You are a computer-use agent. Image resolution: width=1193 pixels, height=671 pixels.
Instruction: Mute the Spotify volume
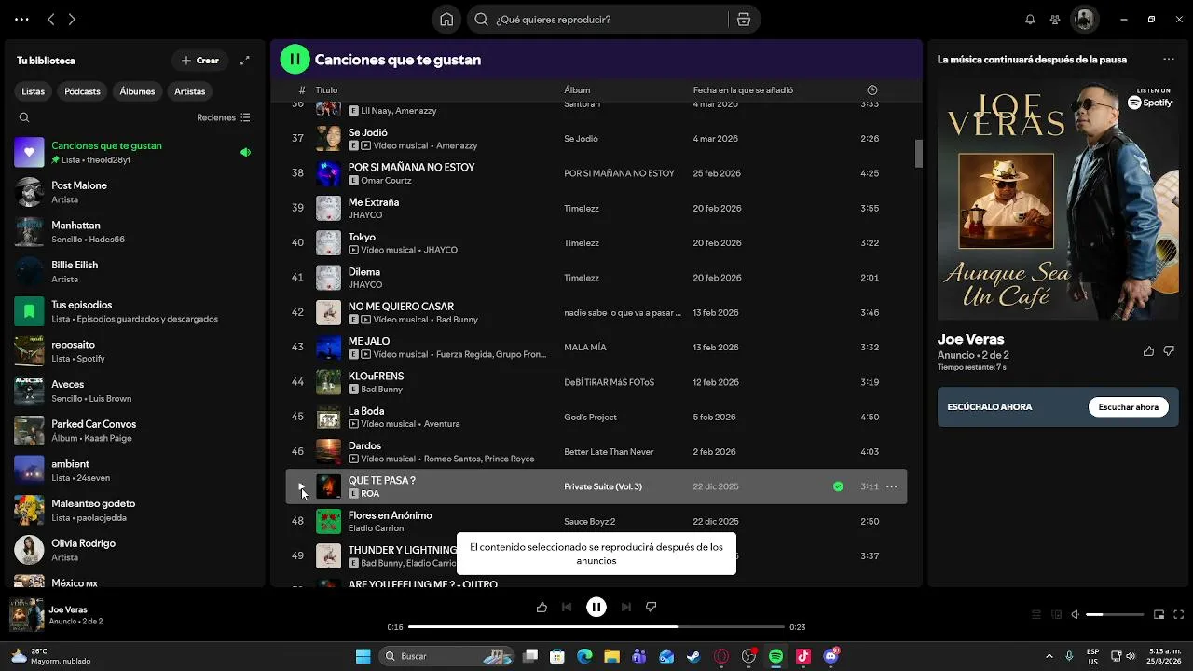1076,615
